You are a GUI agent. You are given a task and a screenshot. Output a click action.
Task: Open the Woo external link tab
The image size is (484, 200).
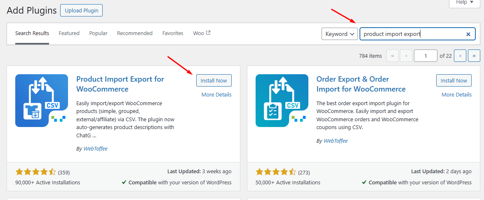[x=202, y=33]
